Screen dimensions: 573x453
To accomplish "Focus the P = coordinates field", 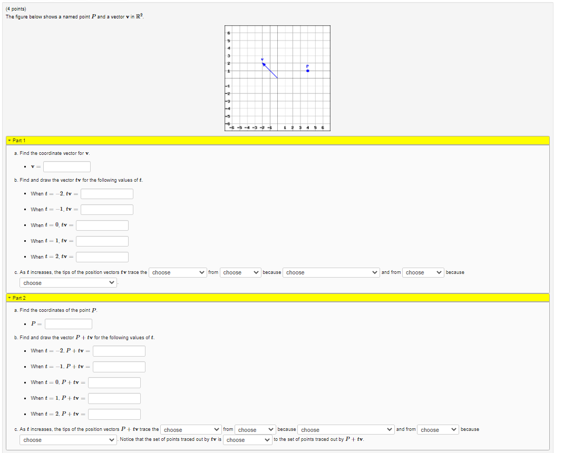I will tap(69, 324).
